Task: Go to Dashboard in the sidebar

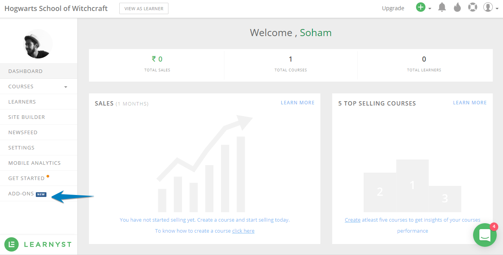Action: click(39, 71)
